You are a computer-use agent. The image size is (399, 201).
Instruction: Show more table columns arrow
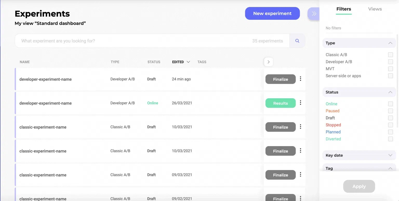tap(268, 62)
